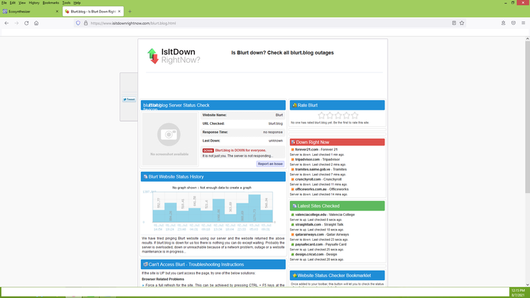Open a new tab with plus button
The image size is (530, 298).
coord(130,12)
